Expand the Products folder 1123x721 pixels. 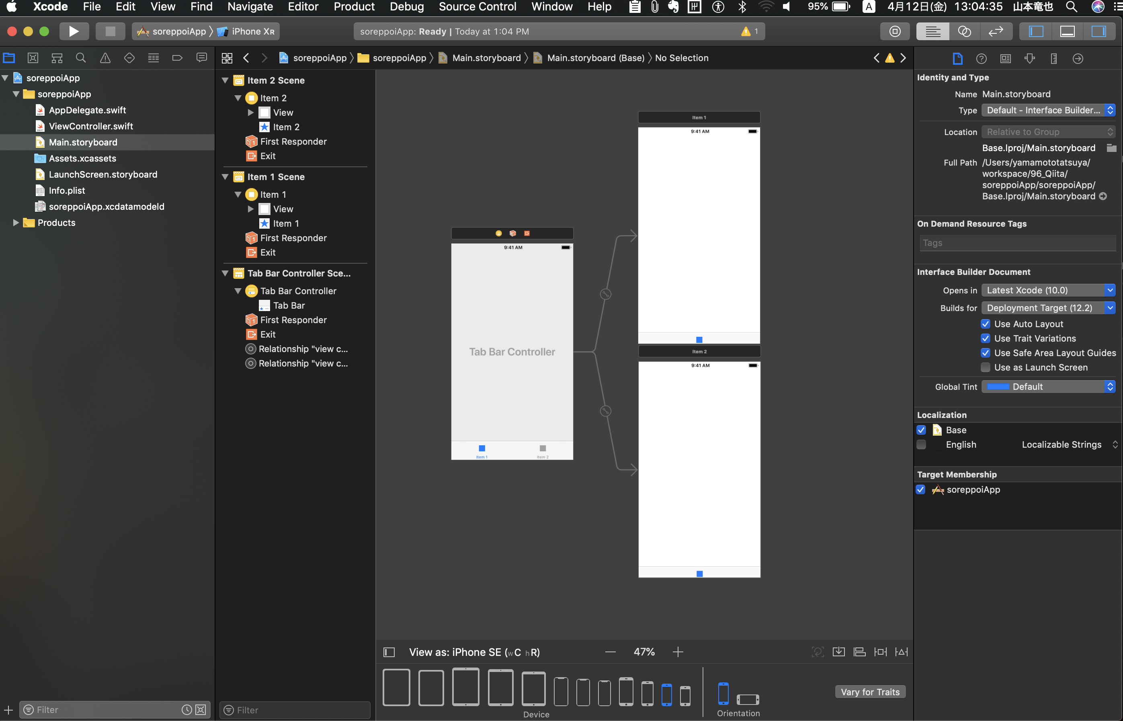pyautogui.click(x=16, y=223)
